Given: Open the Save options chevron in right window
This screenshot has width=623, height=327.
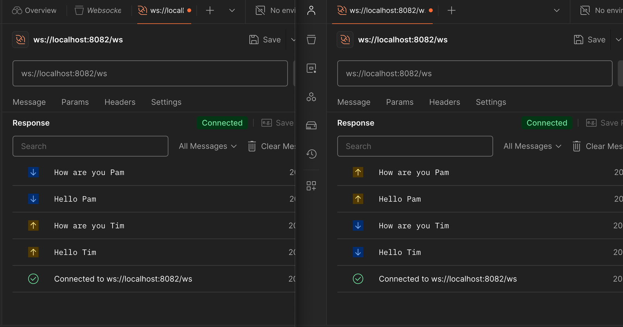Looking at the screenshot, I should pos(618,40).
